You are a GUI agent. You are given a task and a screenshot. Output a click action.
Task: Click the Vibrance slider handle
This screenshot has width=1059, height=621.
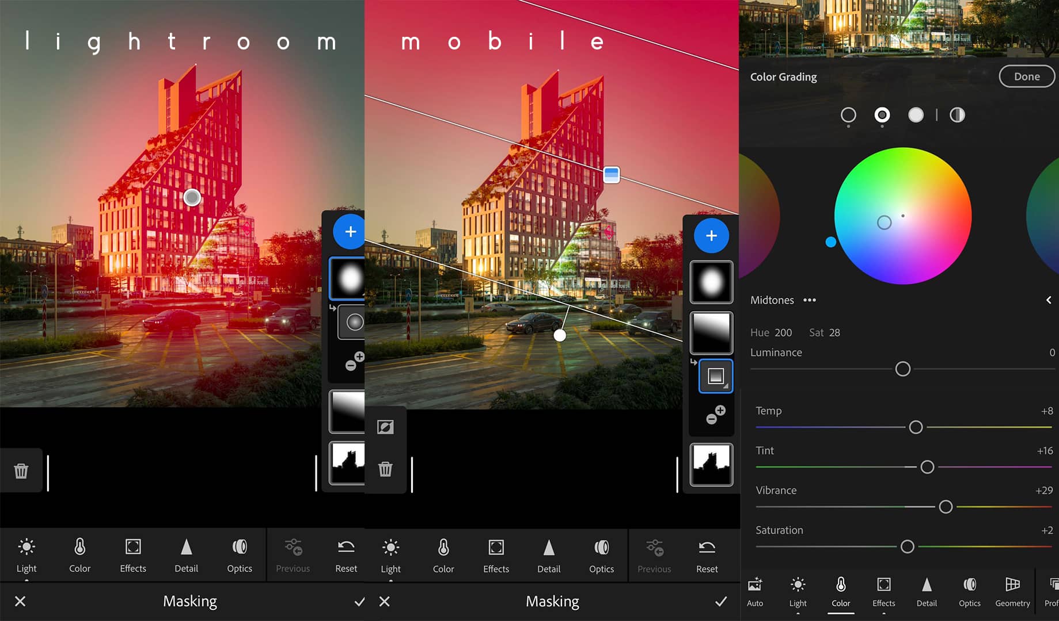point(946,507)
